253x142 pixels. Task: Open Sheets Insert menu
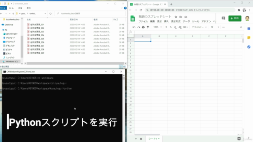click(x=166, y=21)
